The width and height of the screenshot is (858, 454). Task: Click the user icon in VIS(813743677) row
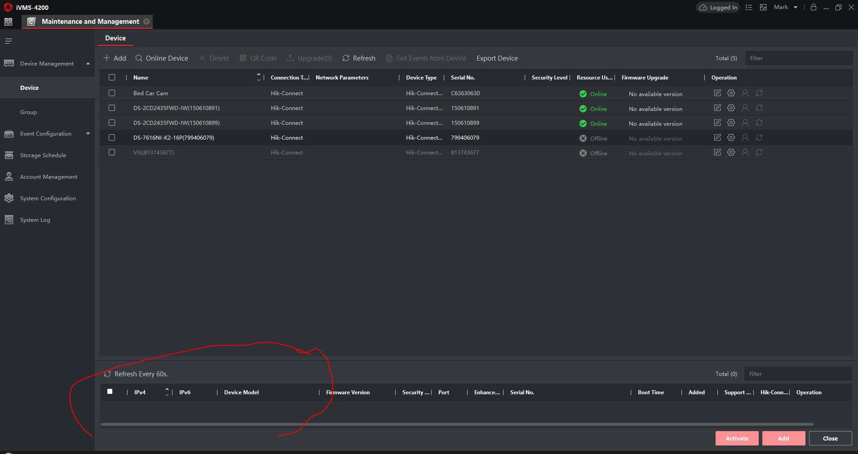(x=745, y=153)
